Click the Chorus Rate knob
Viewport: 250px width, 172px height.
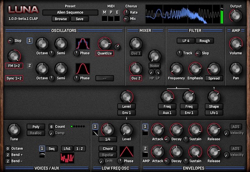(126, 12)
